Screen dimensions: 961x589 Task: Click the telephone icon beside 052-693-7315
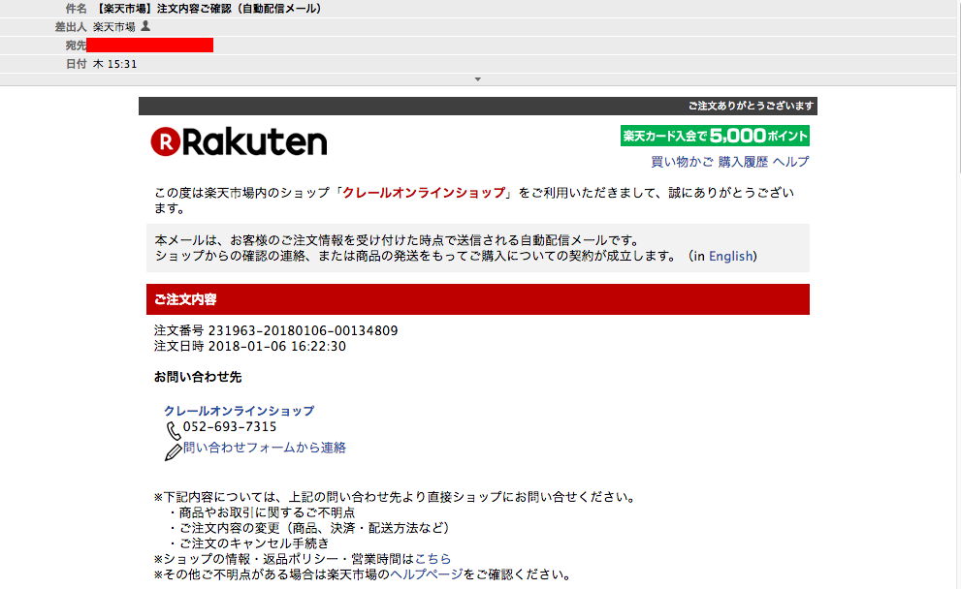pyautogui.click(x=174, y=430)
